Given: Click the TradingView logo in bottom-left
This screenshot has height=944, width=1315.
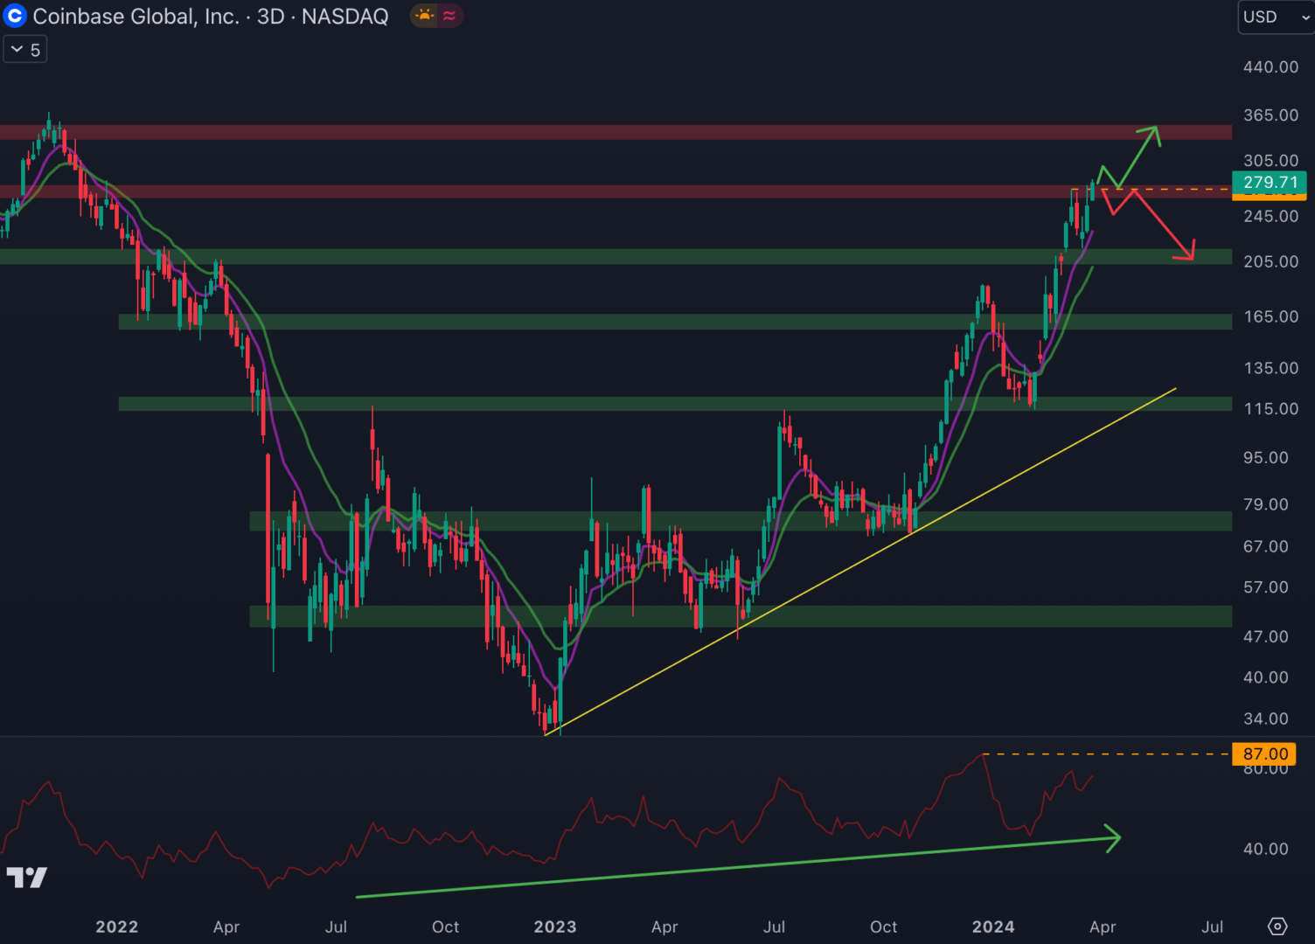Looking at the screenshot, I should pos(26,878).
